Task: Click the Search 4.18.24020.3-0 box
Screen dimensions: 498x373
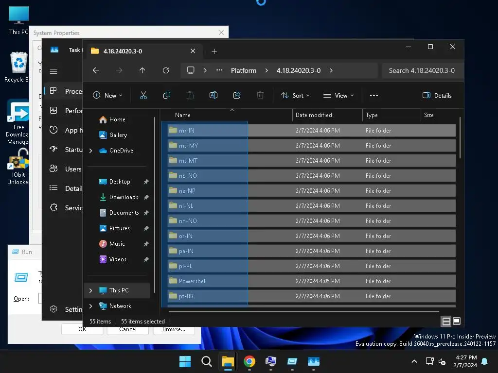Action: pos(422,70)
